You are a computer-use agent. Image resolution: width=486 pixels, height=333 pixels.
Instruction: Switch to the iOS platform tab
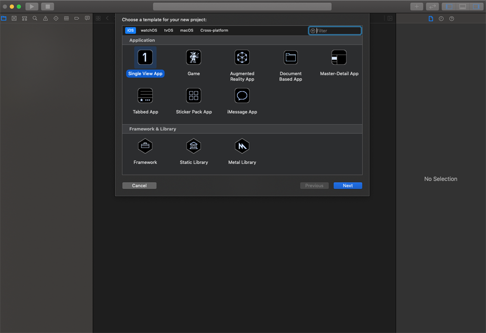(x=131, y=30)
